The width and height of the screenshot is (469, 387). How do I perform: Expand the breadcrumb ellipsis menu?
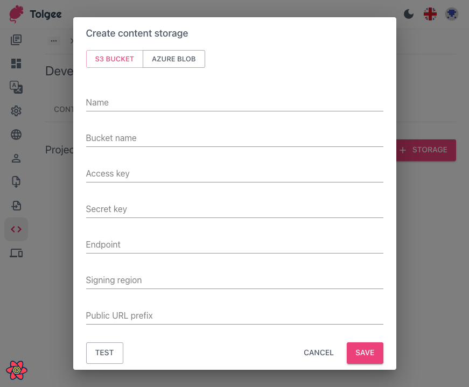coord(53,40)
